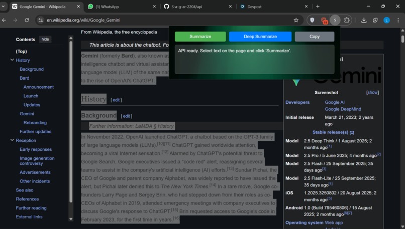
Task: Edit the History section
Action: (x=116, y=100)
